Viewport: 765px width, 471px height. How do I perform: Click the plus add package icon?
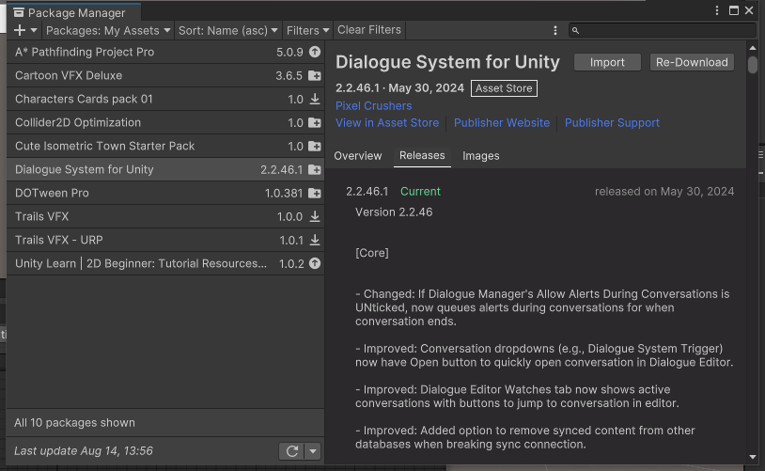pos(20,30)
